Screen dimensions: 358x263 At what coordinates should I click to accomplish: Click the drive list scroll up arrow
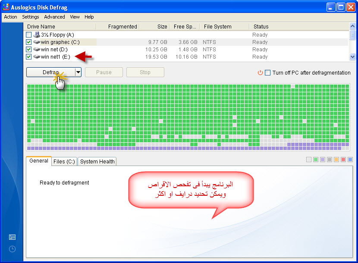[x=352, y=26]
